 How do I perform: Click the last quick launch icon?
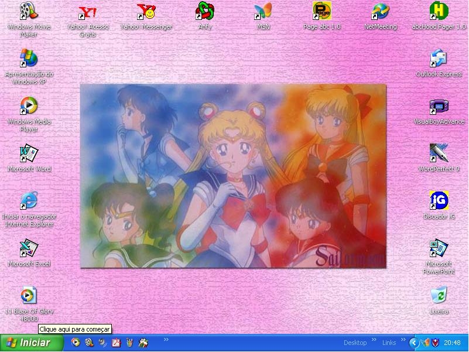point(143,343)
